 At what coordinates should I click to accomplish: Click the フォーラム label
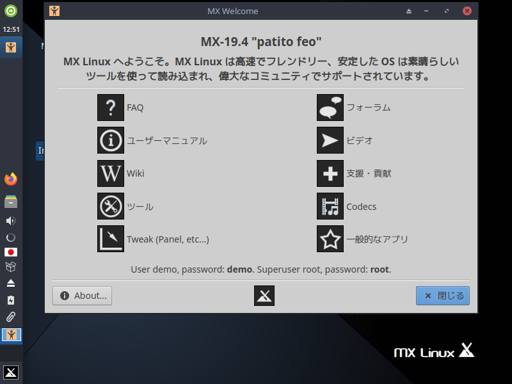[x=369, y=108]
